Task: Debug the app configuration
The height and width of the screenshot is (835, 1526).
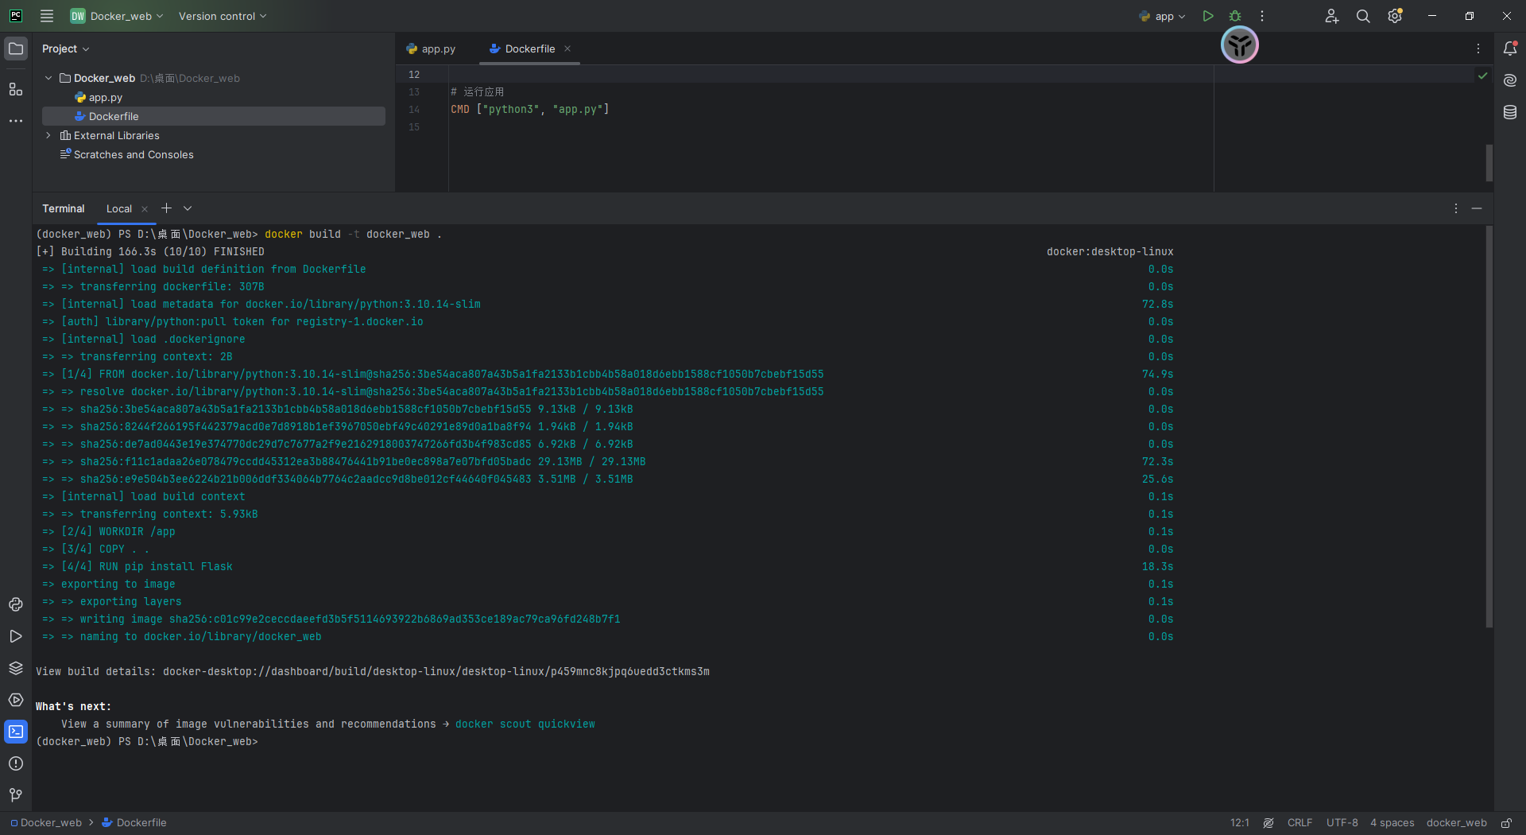Action: click(x=1235, y=16)
